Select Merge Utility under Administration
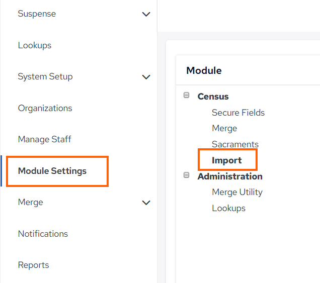 [237, 192]
